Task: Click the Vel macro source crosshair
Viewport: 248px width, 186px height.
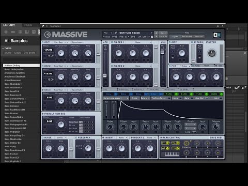Action: (178, 143)
